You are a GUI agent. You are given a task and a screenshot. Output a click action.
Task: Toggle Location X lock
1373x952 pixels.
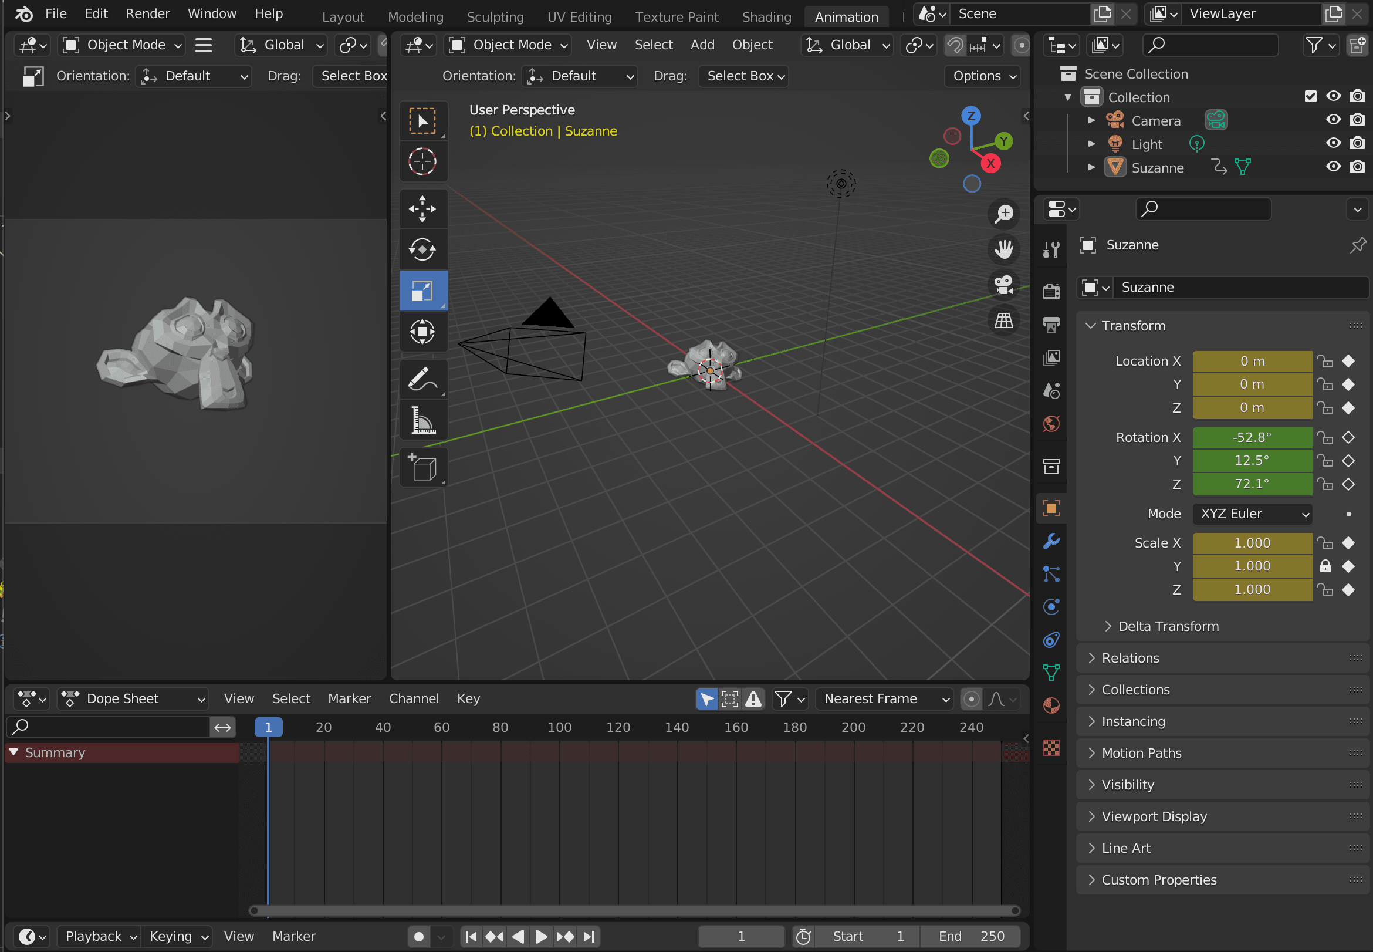click(x=1325, y=362)
